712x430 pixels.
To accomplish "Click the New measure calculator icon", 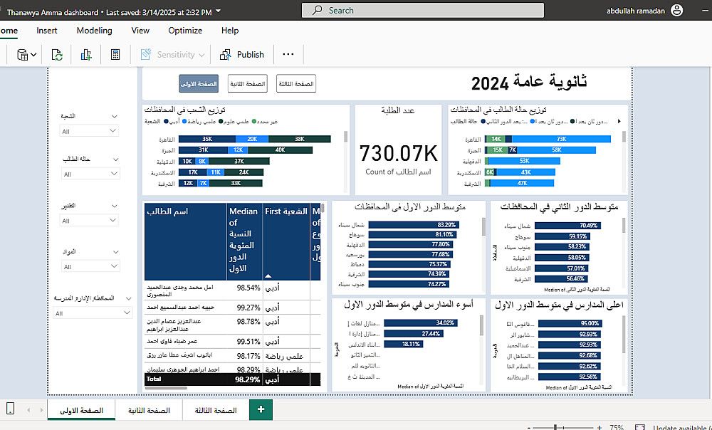I will pos(115,55).
